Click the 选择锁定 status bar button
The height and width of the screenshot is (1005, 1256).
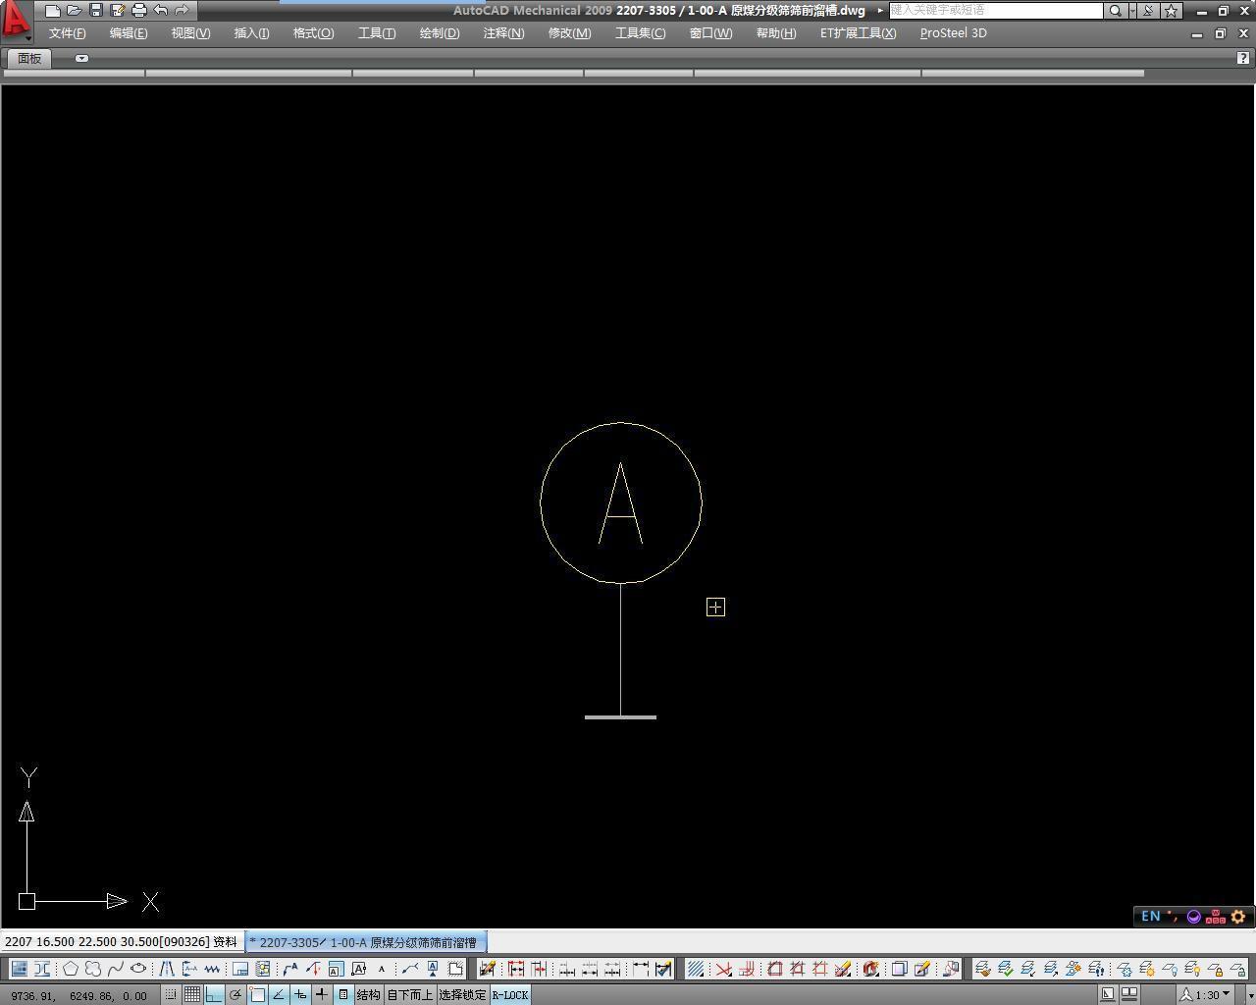tap(462, 994)
